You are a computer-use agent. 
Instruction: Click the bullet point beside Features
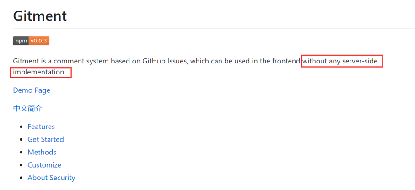pos(22,127)
